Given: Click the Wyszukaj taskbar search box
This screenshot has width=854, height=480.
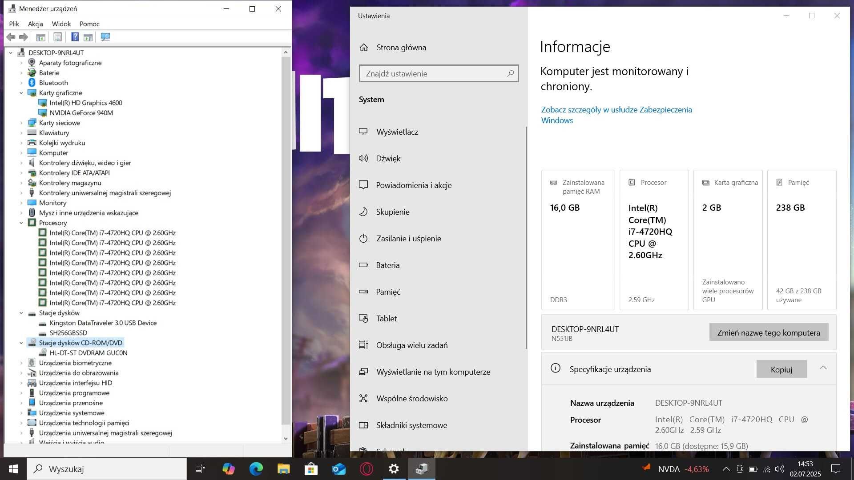Looking at the screenshot, I should (107, 469).
